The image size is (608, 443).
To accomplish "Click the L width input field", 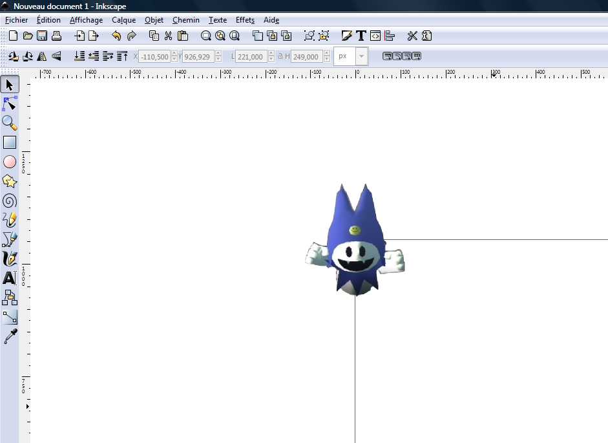I will [249, 57].
